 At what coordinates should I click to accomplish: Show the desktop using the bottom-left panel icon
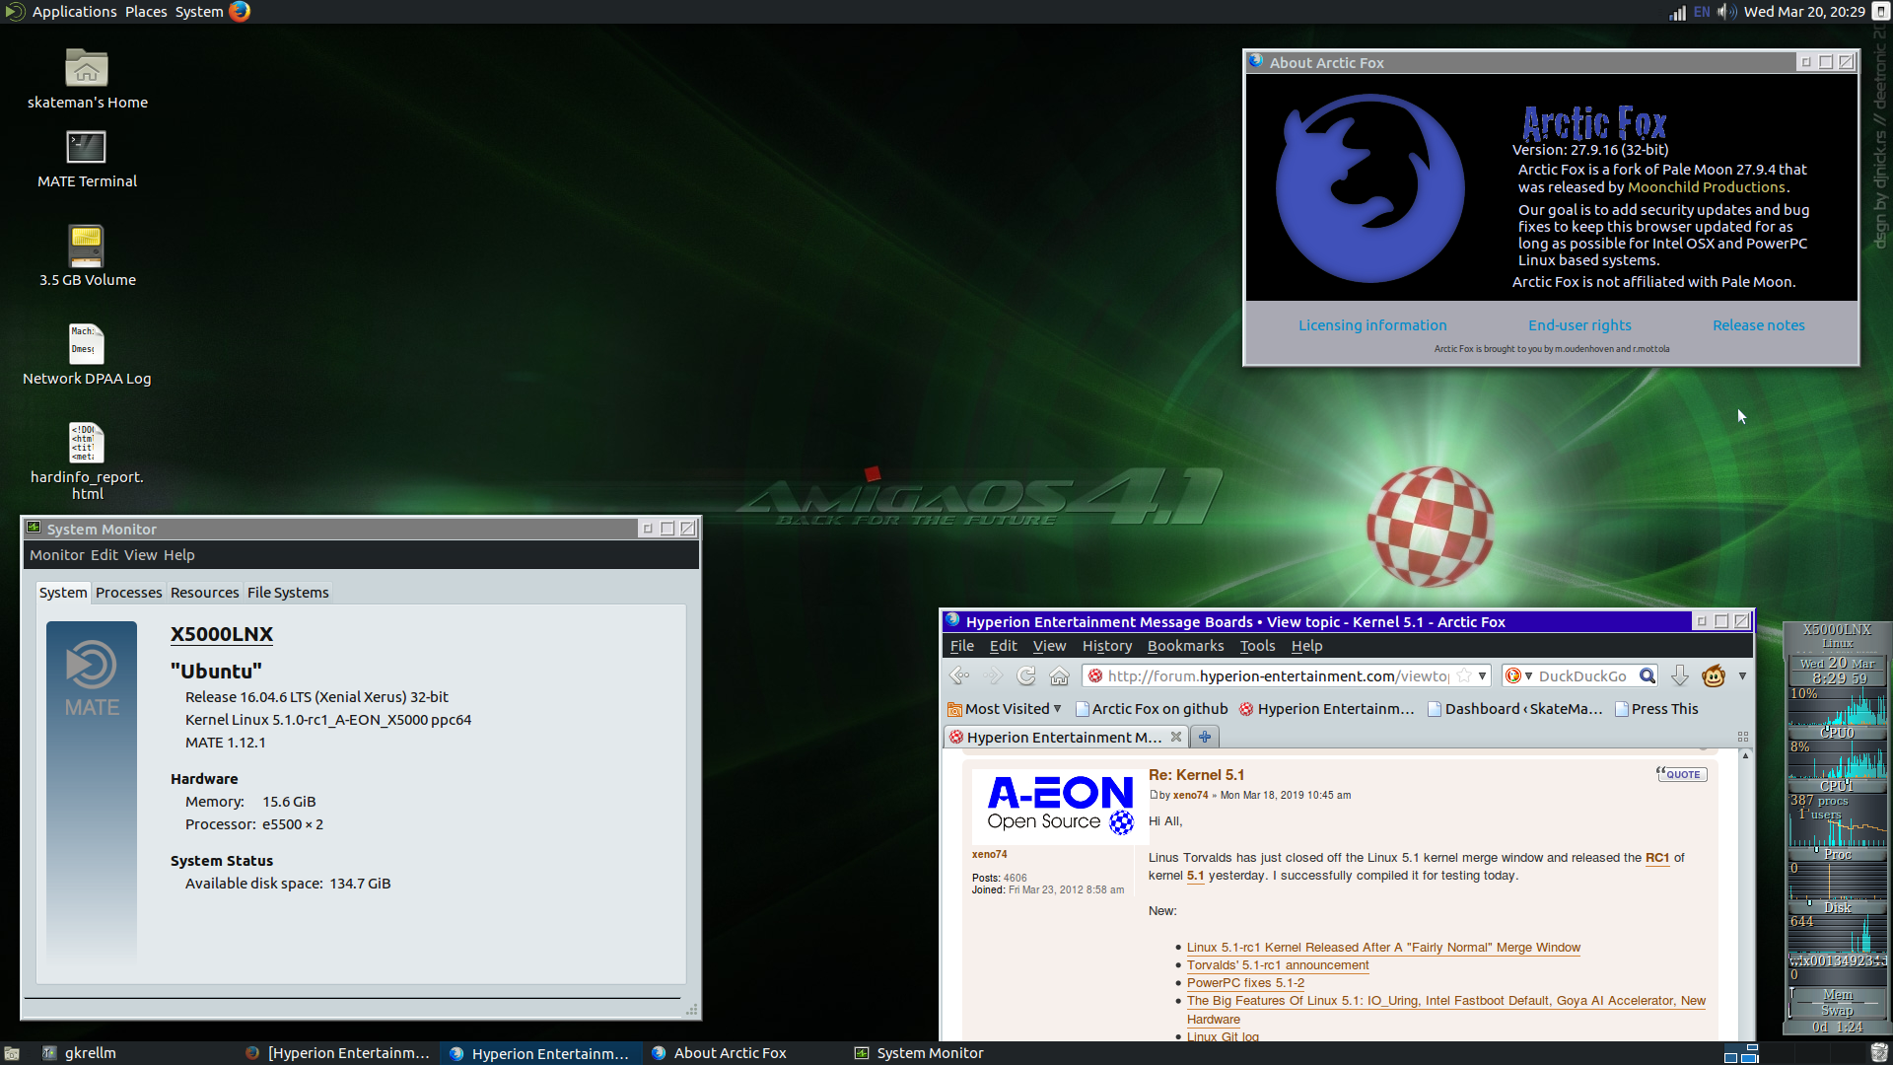(12, 1053)
